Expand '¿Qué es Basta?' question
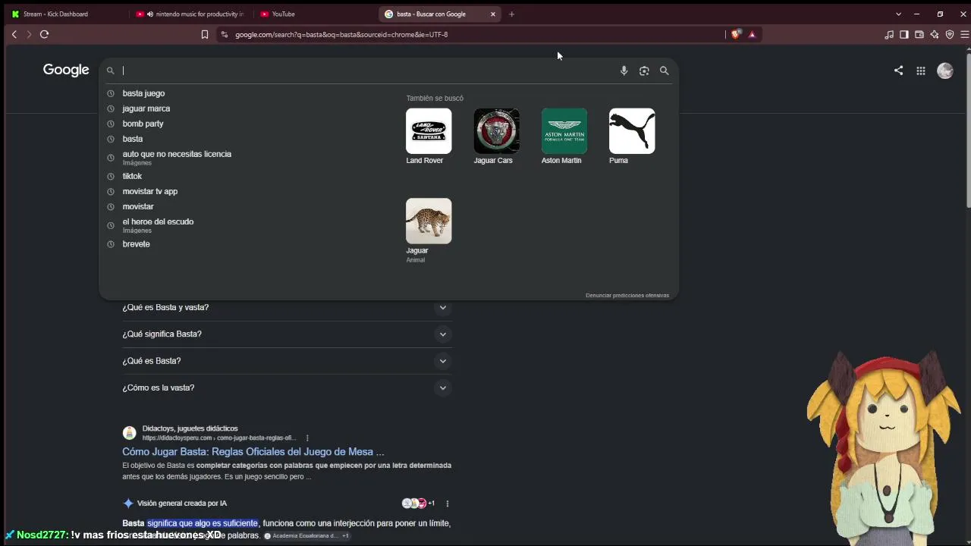 tap(287, 361)
